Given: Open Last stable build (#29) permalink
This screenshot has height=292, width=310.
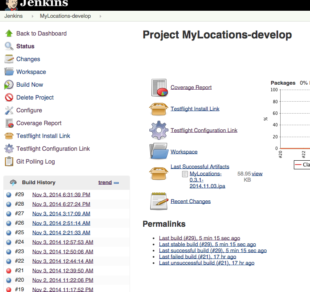Looking at the screenshot, I should tap(207, 244).
